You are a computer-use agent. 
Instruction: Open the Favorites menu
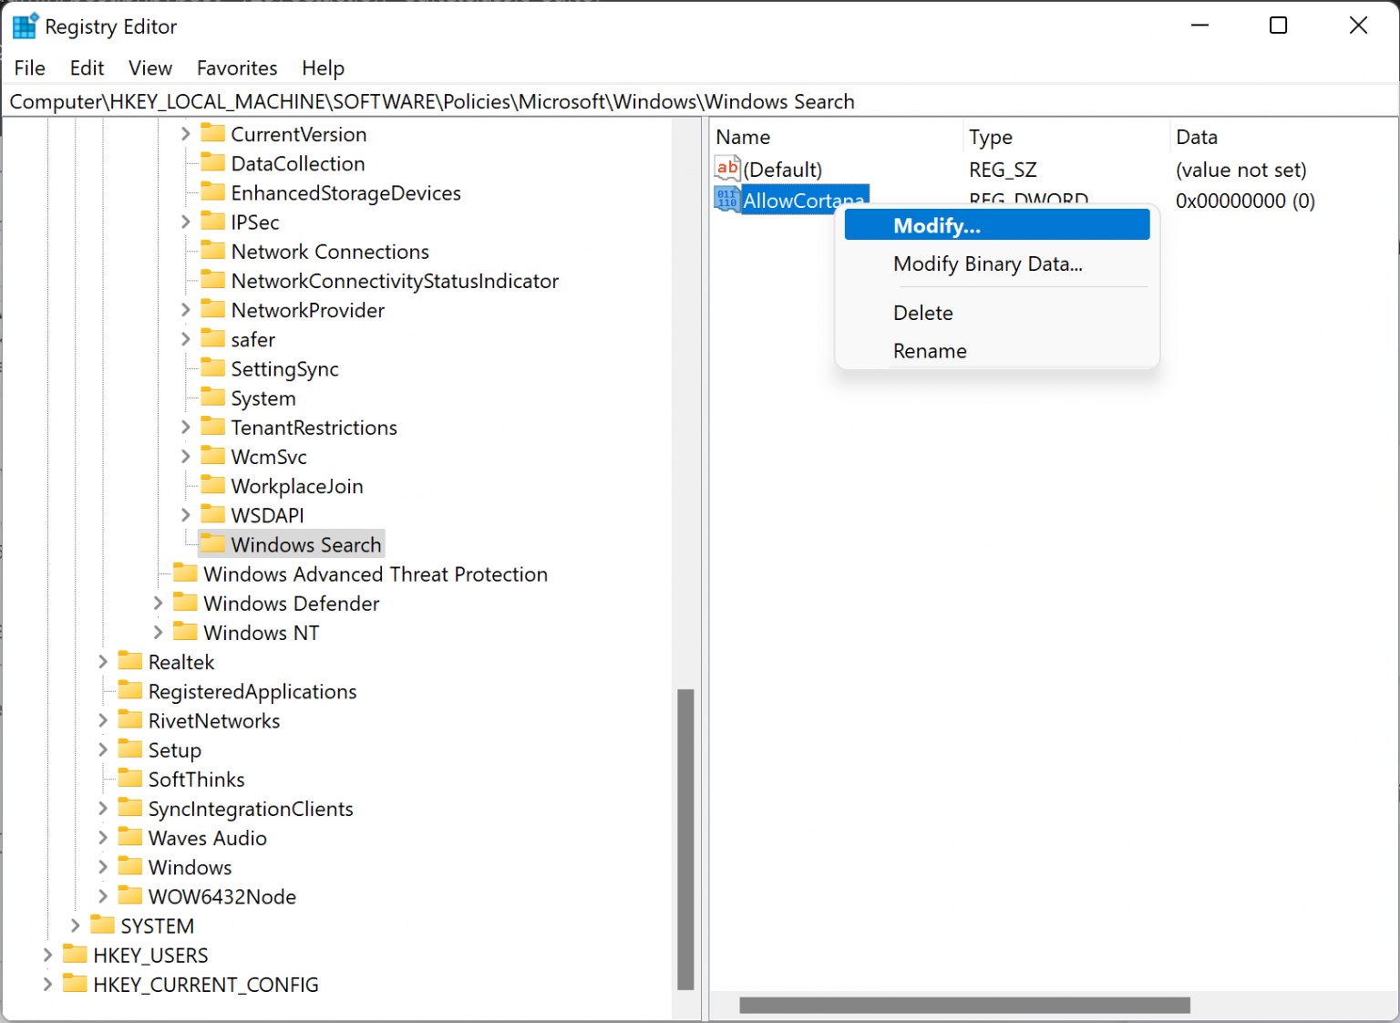[237, 68]
